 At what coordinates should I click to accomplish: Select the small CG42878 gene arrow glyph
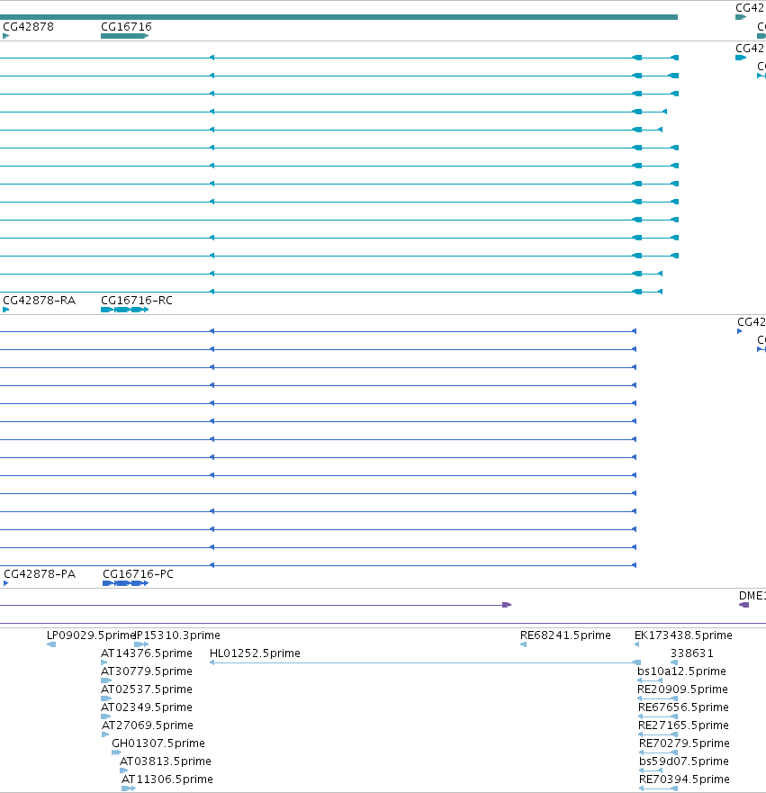click(6, 36)
